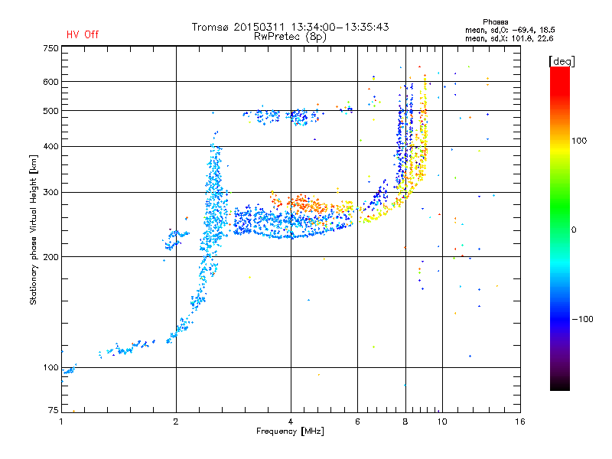Viewport: 612px width, 459px height.
Task: Click the x-axis '10' tick label
Action: click(442, 422)
